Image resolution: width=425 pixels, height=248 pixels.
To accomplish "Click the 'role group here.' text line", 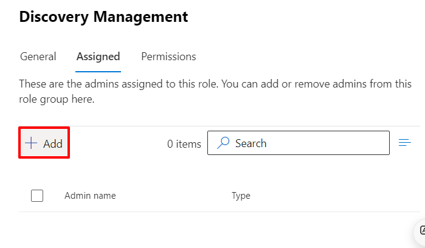I will (57, 99).
